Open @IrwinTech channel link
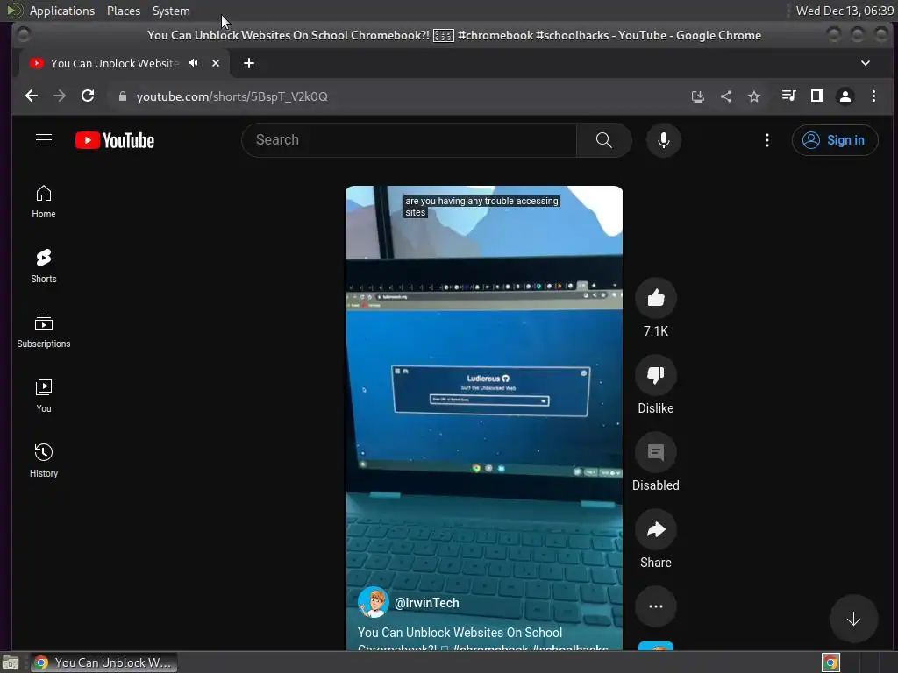This screenshot has height=673, width=898. pyautogui.click(x=427, y=603)
